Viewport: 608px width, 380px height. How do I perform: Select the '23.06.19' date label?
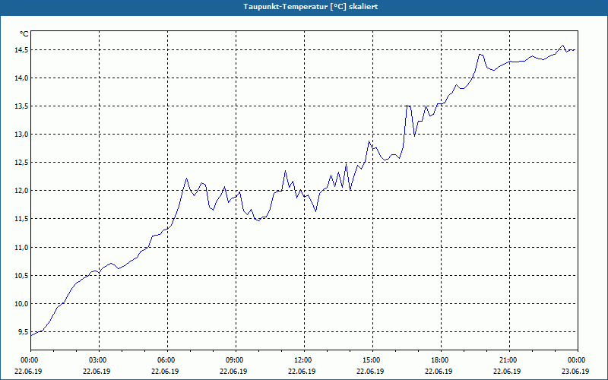575,371
